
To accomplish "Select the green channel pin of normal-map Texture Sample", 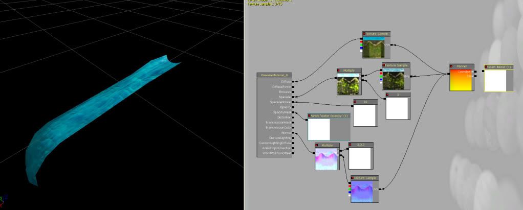I will click(350, 189).
